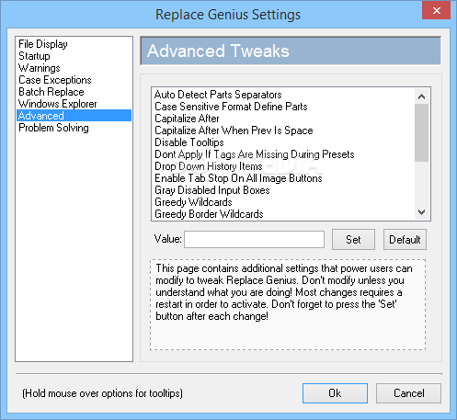Select Startup in the settings list
Viewport: 457px width, 420px height.
coord(34,56)
